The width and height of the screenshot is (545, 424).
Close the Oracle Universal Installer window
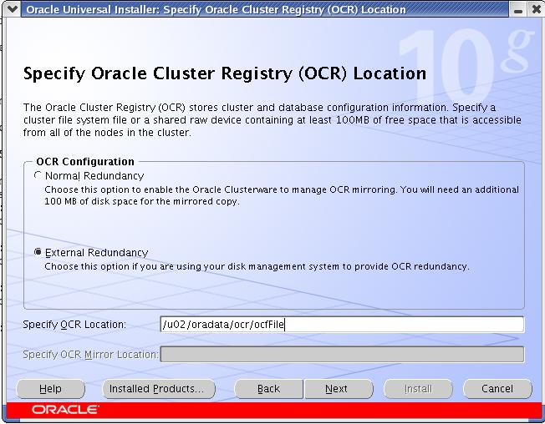pos(537,9)
